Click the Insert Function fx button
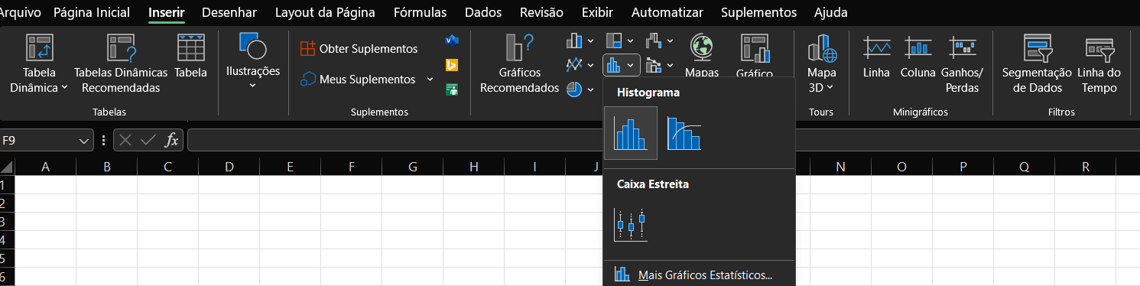 point(173,141)
